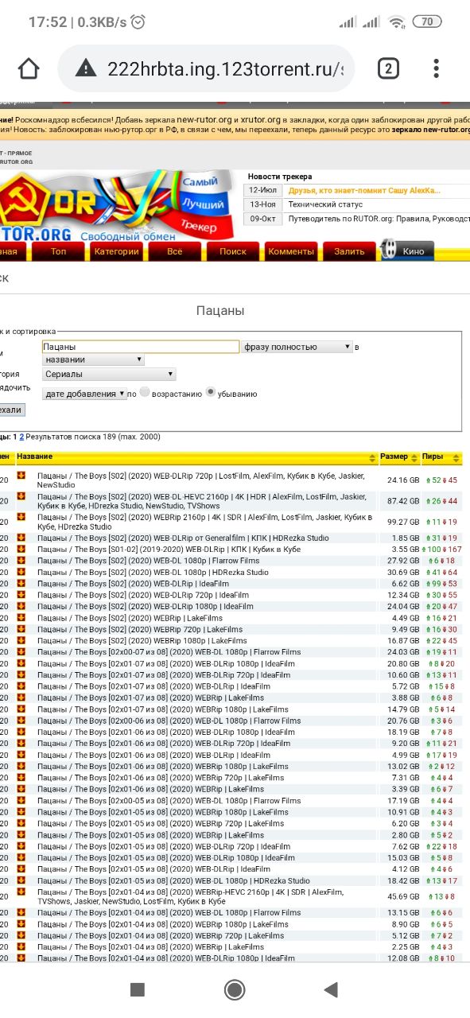
Task: Select the убыванию sort order radio
Action: (211, 392)
